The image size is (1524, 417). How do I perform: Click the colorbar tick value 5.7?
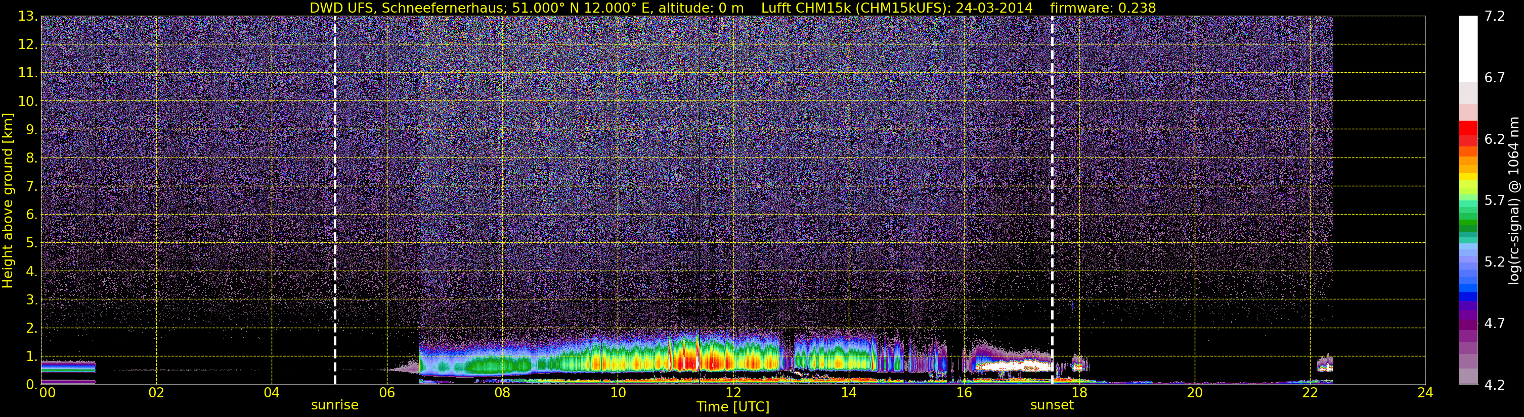1495,200
